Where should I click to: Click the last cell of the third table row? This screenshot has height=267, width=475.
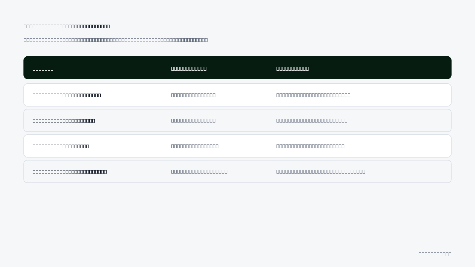point(310,146)
